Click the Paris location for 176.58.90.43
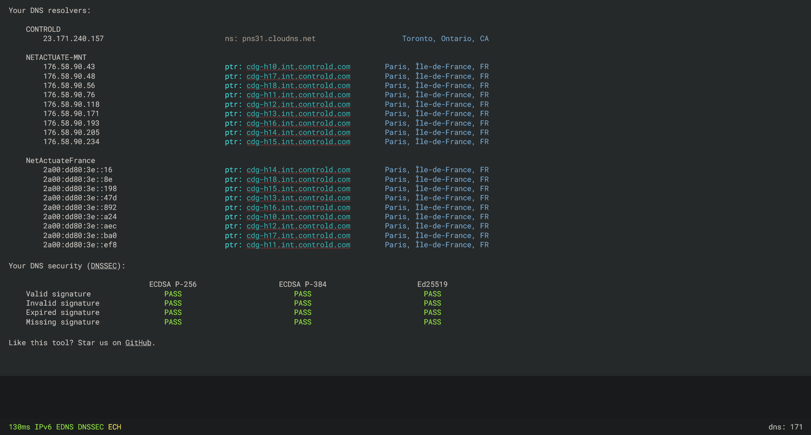 [437, 67]
